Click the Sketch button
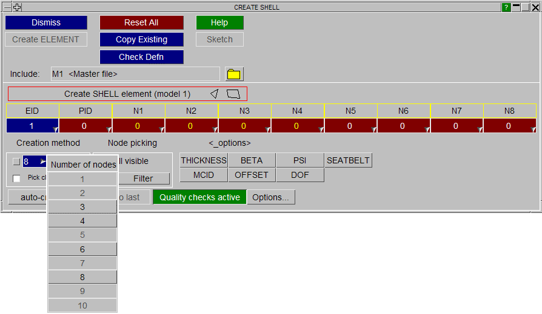Screen dimensions: 542x314 [x=219, y=39]
